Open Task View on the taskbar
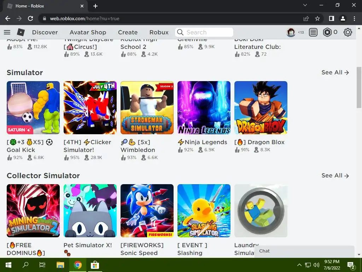The image size is (362, 272). 42,265
